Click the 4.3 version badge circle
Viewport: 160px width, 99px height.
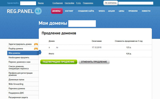point(38,11)
